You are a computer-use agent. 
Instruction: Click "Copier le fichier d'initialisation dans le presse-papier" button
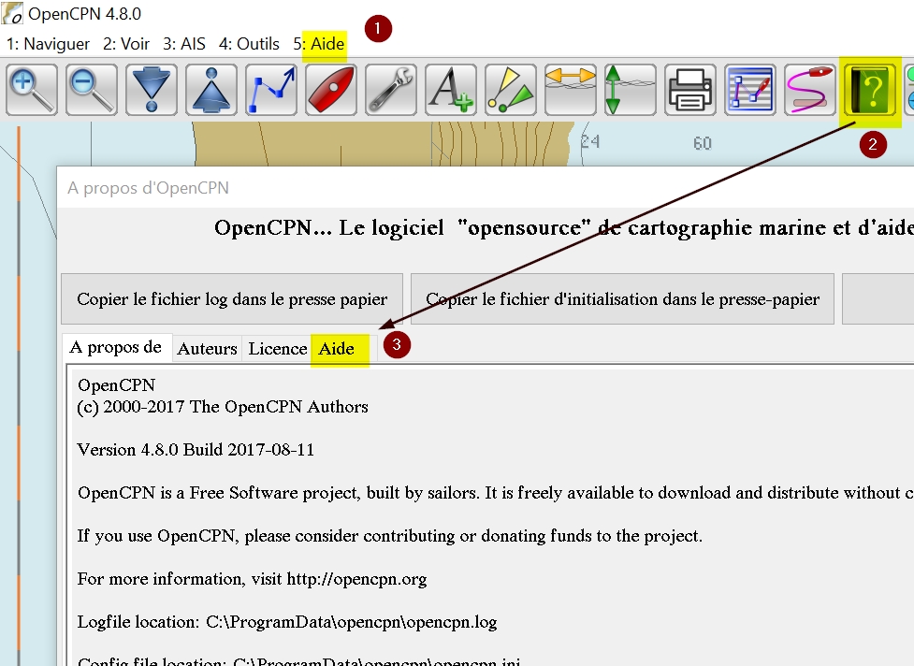[x=622, y=299]
